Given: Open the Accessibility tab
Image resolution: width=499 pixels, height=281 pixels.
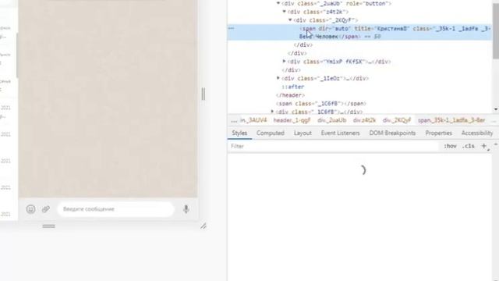Looking at the screenshot, I should coord(477,133).
